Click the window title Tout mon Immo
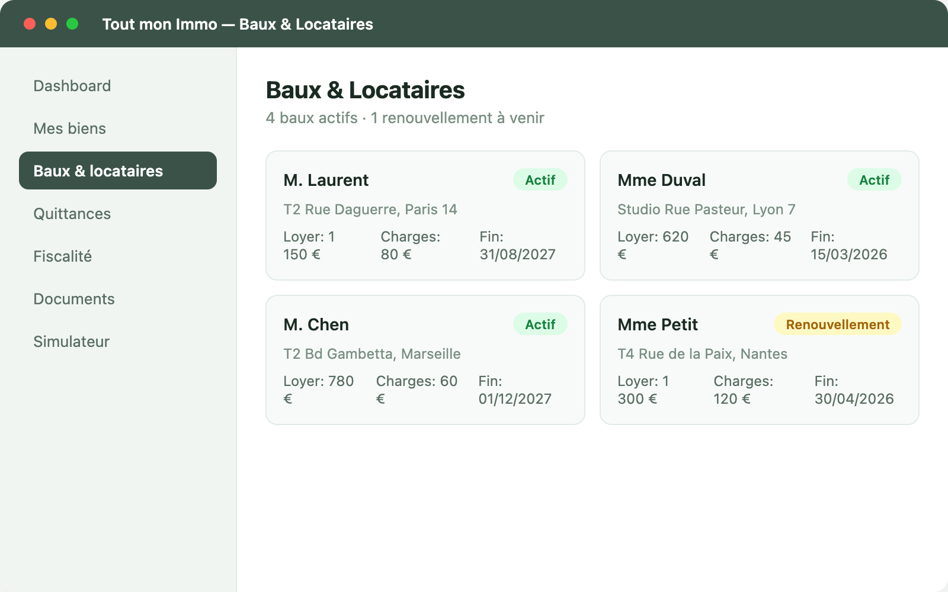Image resolution: width=948 pixels, height=592 pixels. pyautogui.click(x=238, y=24)
